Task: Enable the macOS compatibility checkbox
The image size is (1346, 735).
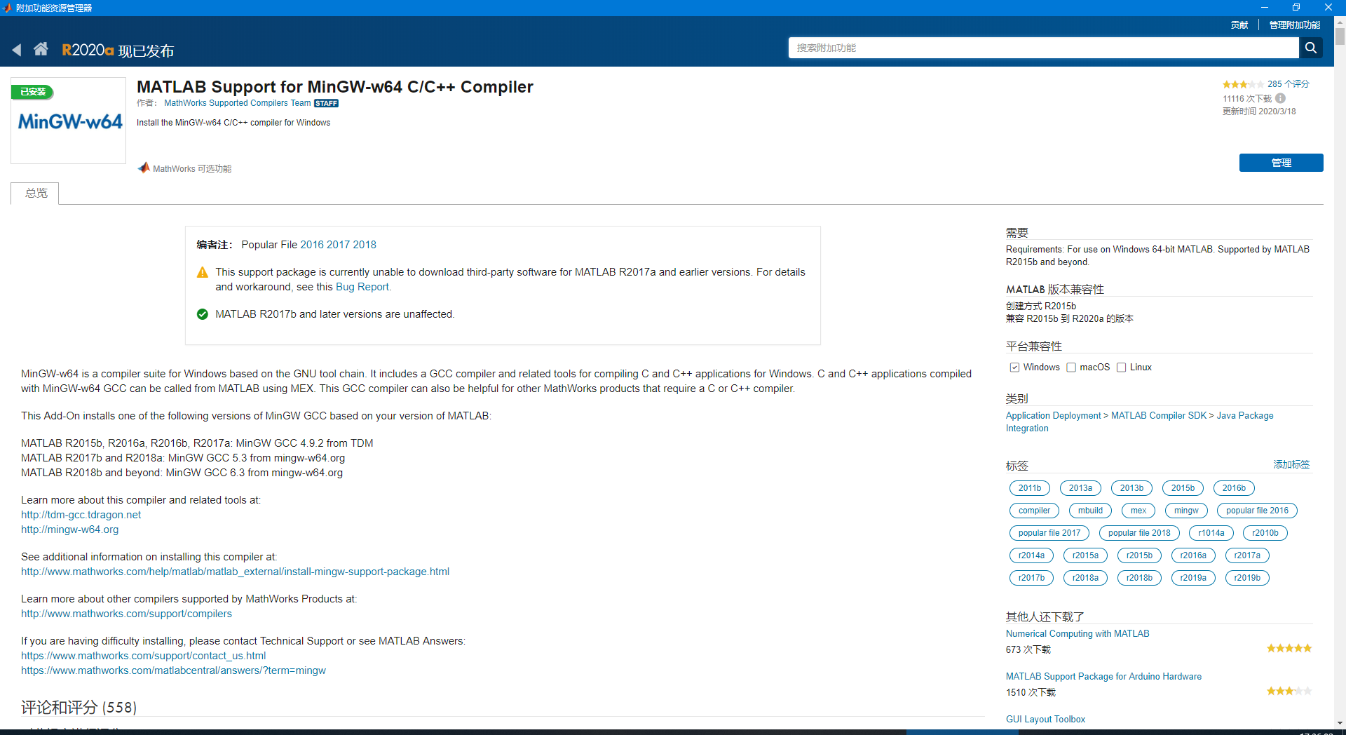Action: [1071, 367]
